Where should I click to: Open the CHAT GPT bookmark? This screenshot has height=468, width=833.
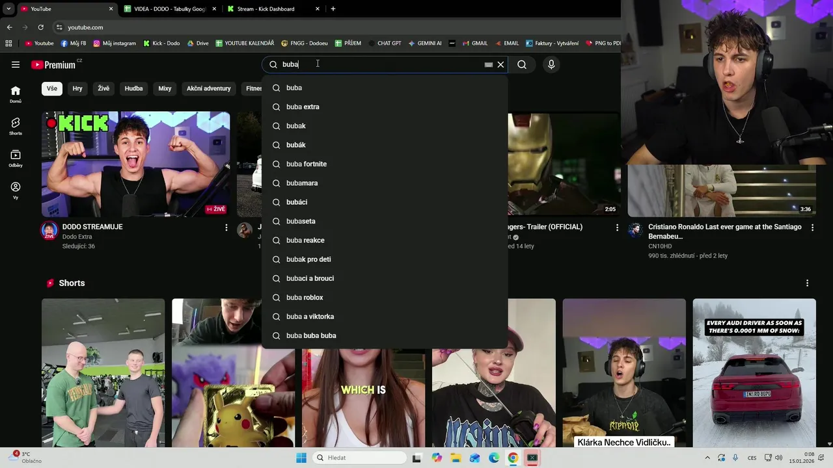pos(385,44)
